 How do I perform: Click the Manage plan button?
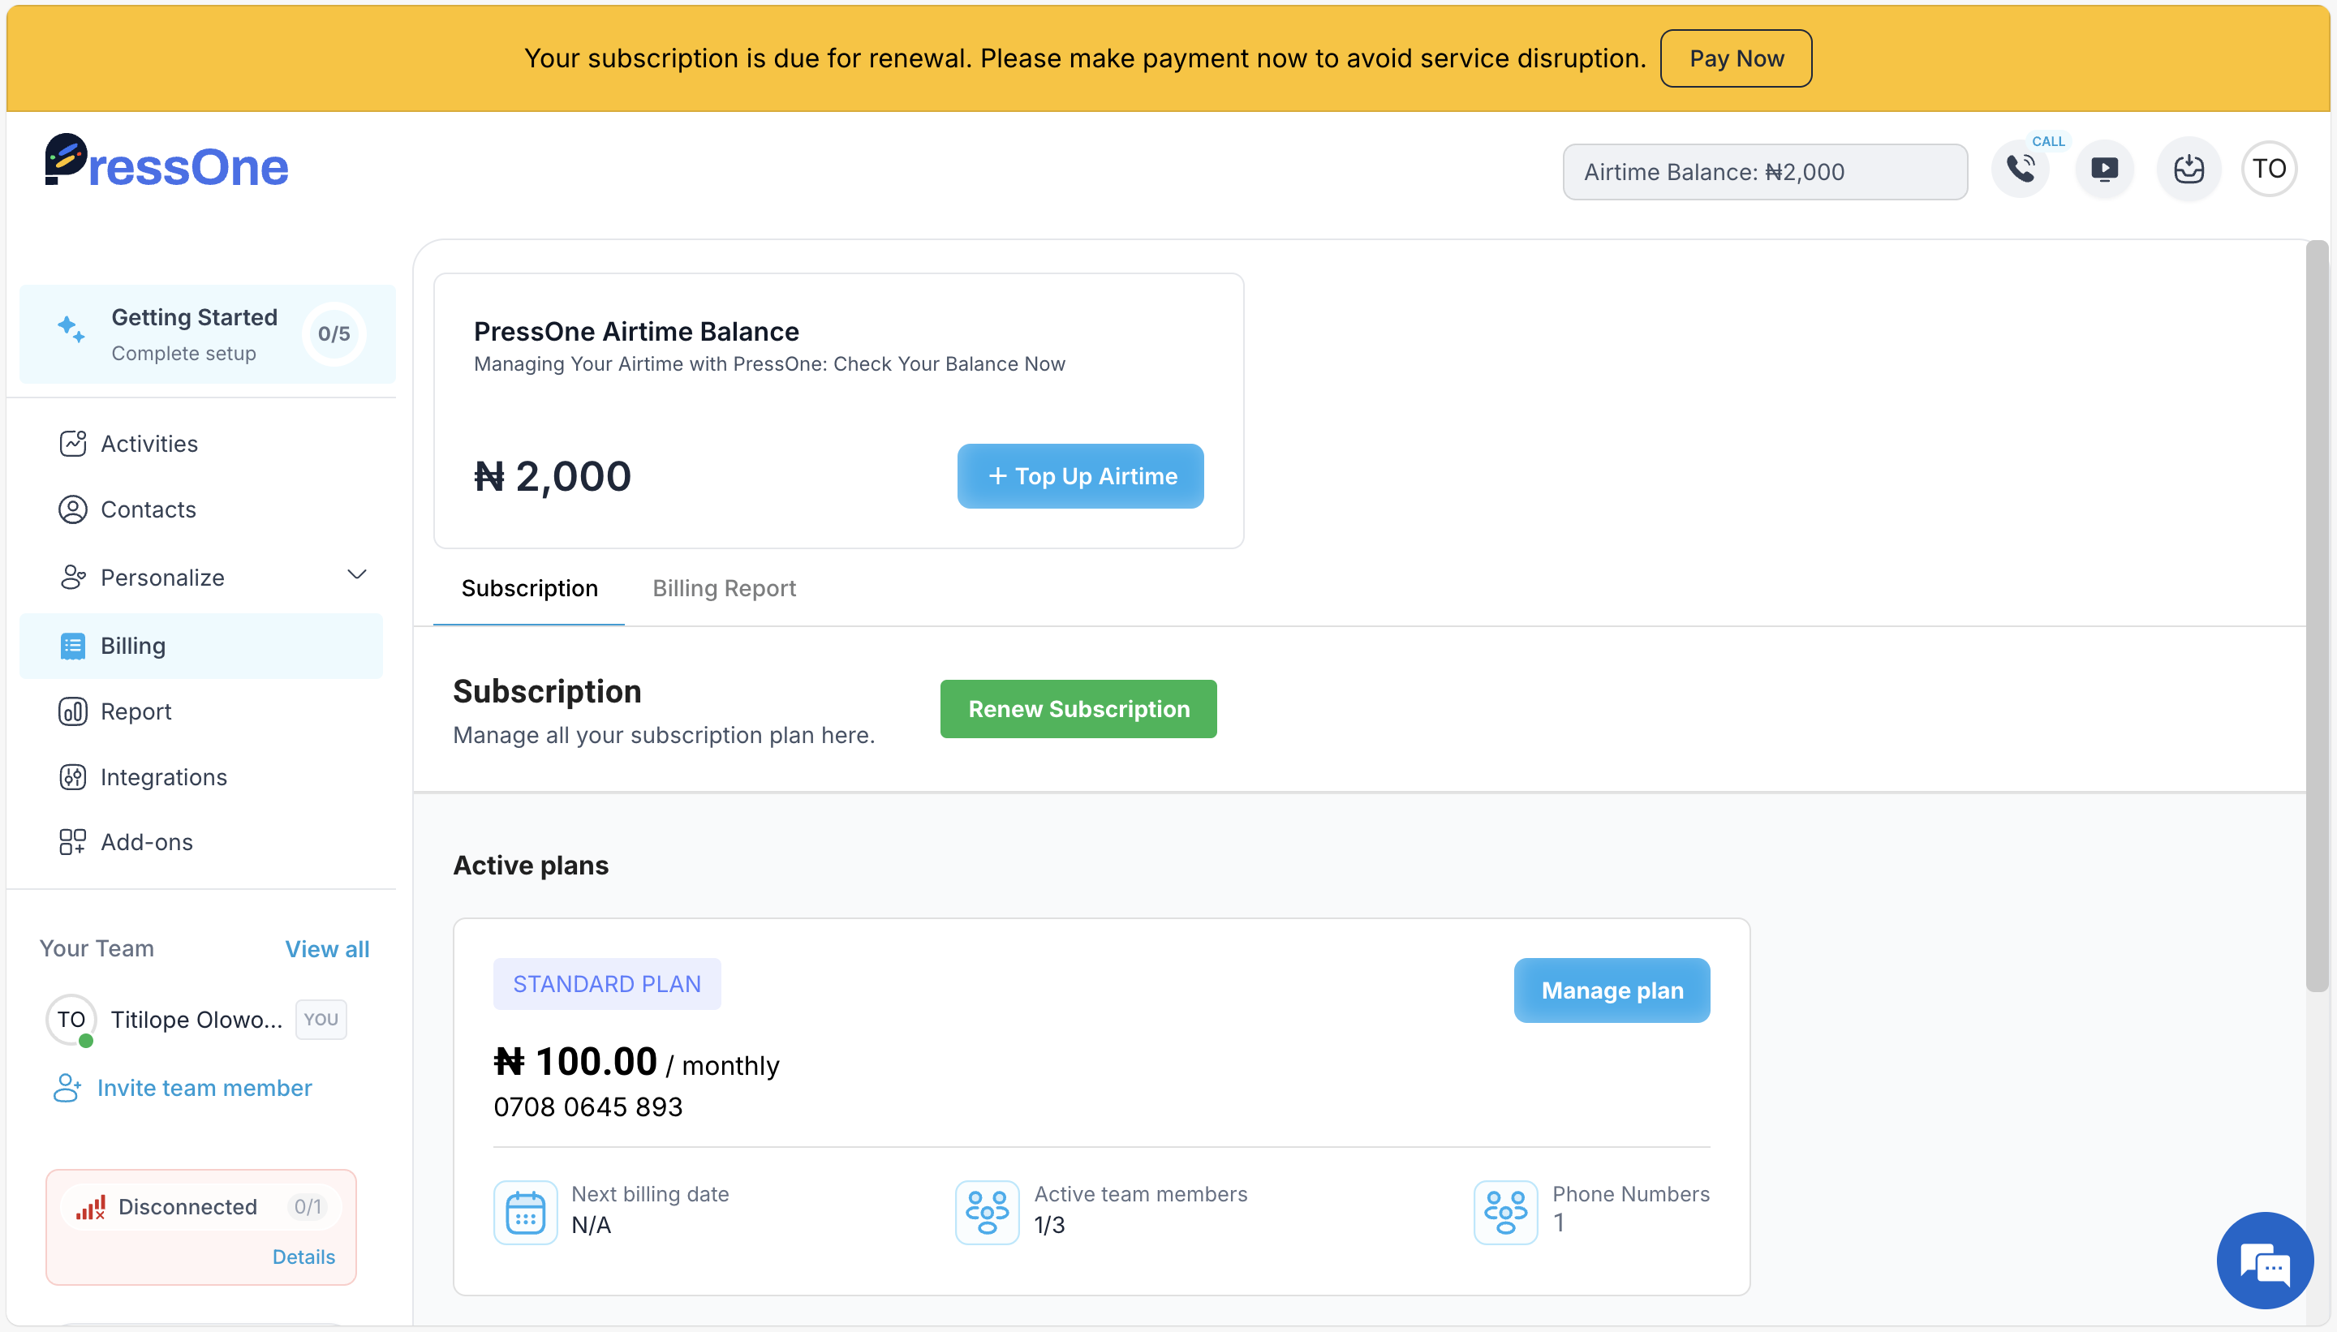click(1612, 990)
